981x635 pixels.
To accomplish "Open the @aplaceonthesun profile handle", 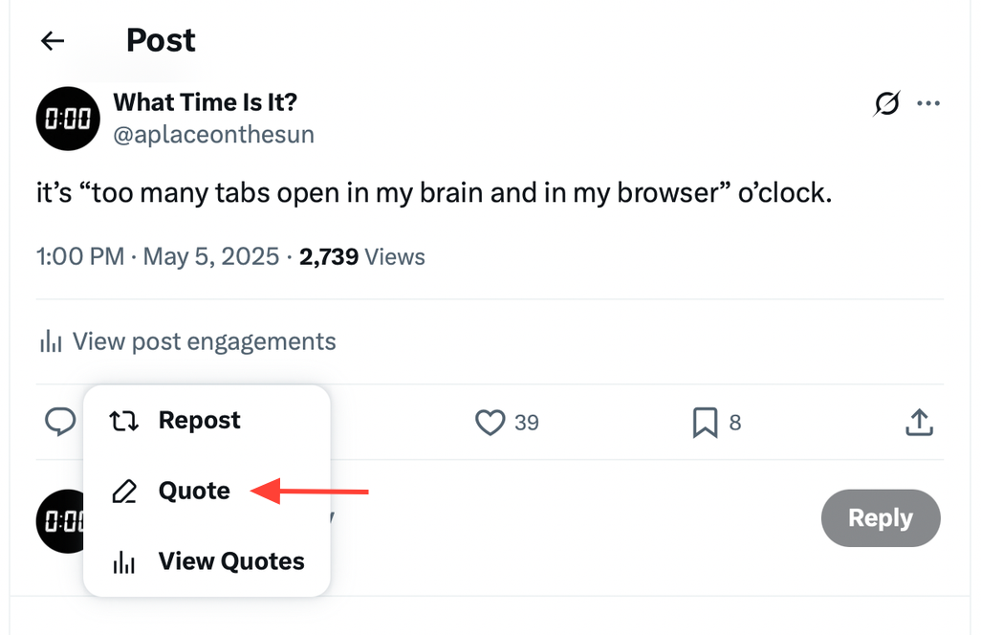I will pos(214,134).
